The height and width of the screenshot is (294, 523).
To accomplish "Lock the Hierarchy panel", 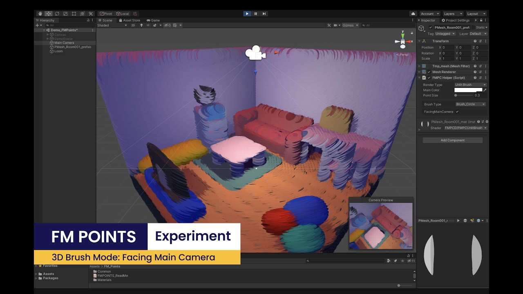I will point(88,20).
